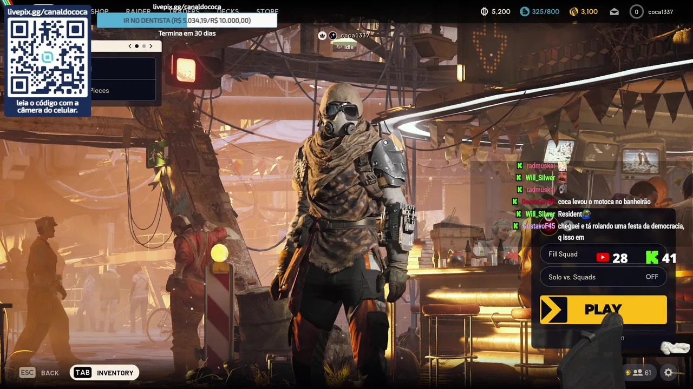Click the ESC key back icon
The image size is (693, 389).
(x=27, y=372)
